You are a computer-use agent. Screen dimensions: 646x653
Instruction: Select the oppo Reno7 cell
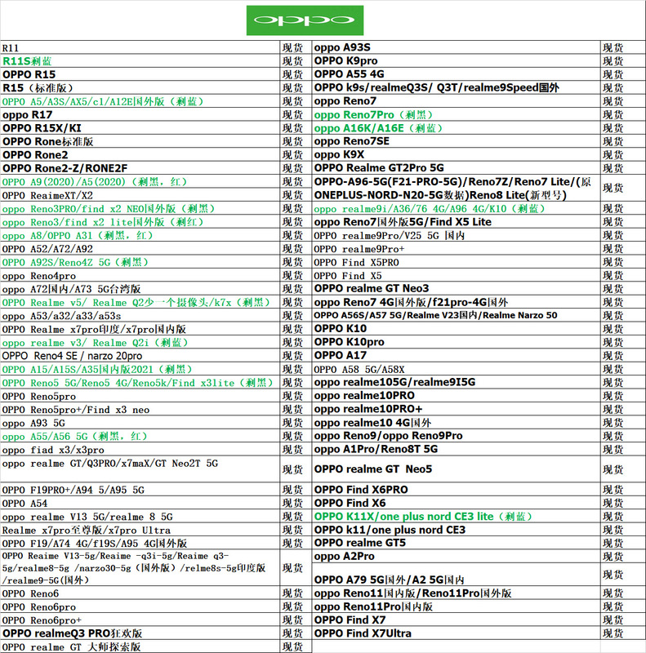[x=456, y=100]
